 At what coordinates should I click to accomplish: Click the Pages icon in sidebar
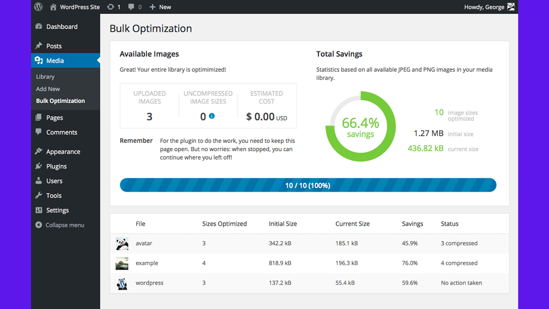click(39, 117)
